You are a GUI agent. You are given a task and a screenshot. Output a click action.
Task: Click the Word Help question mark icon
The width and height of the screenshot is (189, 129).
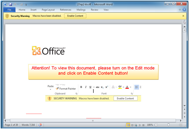click(184, 10)
